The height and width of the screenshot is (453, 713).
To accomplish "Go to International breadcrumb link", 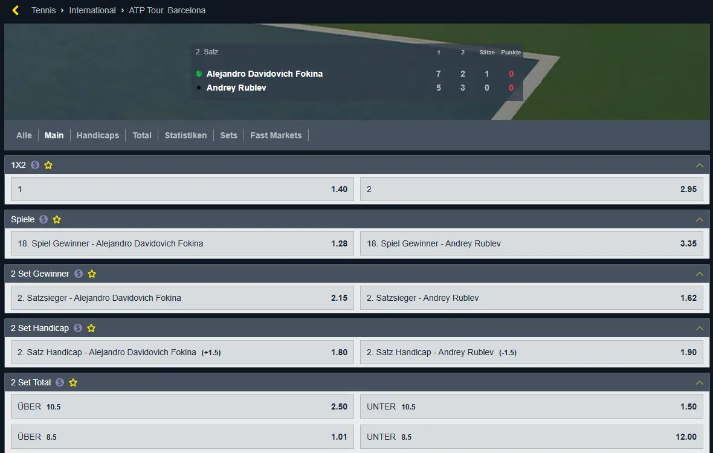I will (92, 10).
